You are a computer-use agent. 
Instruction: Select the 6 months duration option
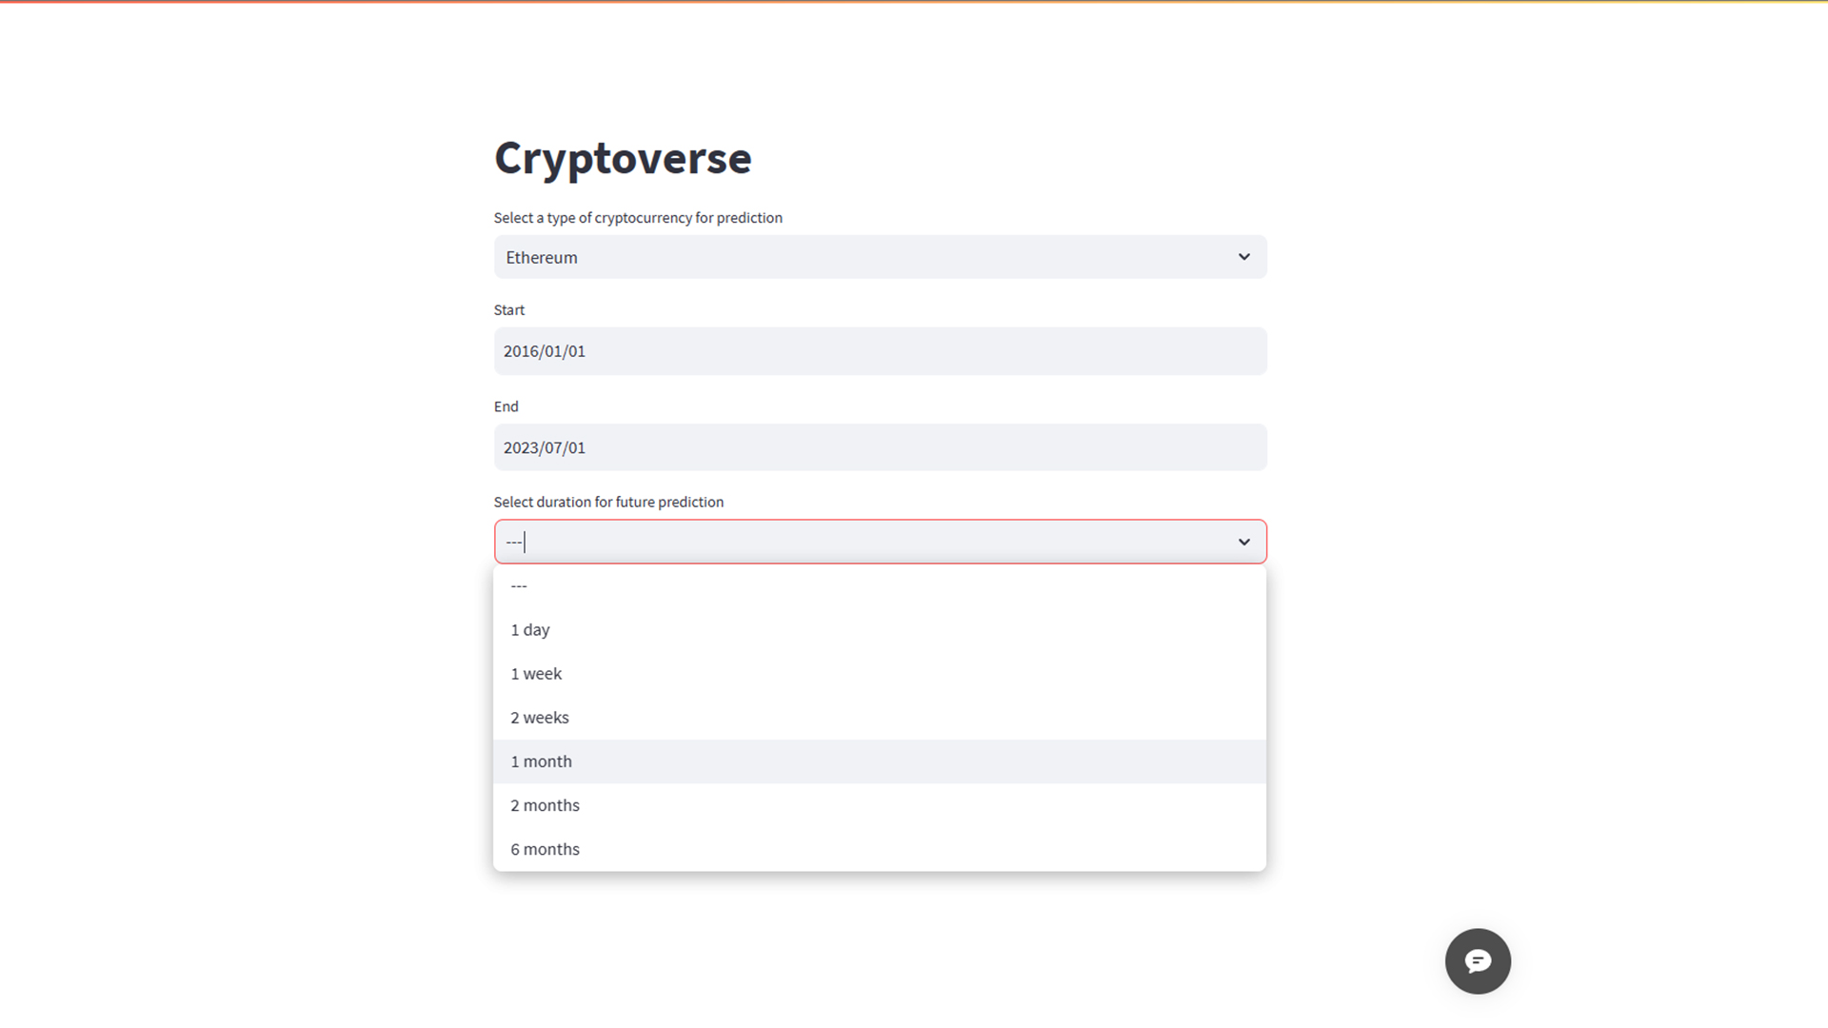click(545, 848)
